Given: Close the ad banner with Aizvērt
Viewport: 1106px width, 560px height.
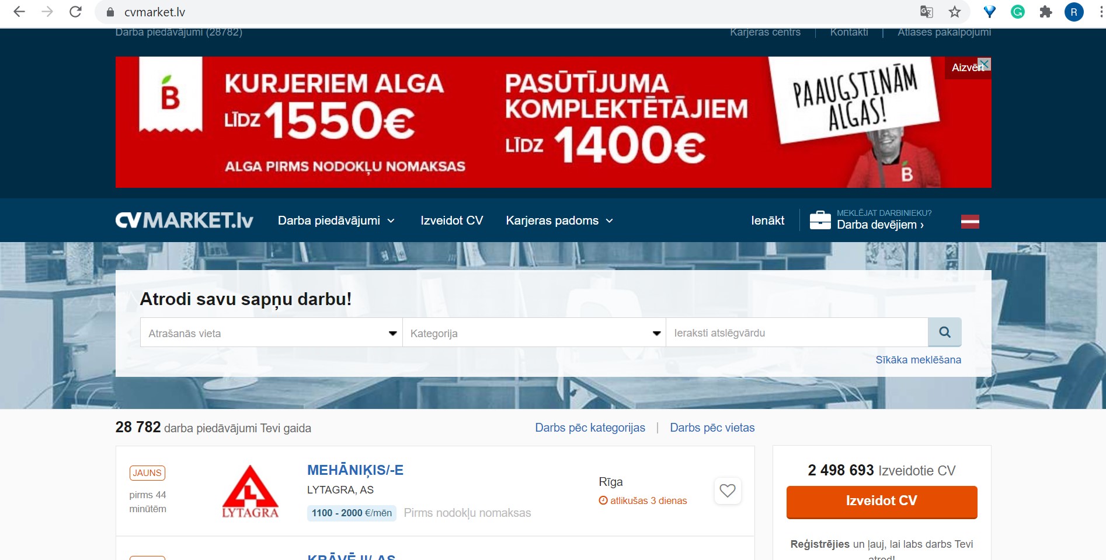Looking at the screenshot, I should pos(968,68).
